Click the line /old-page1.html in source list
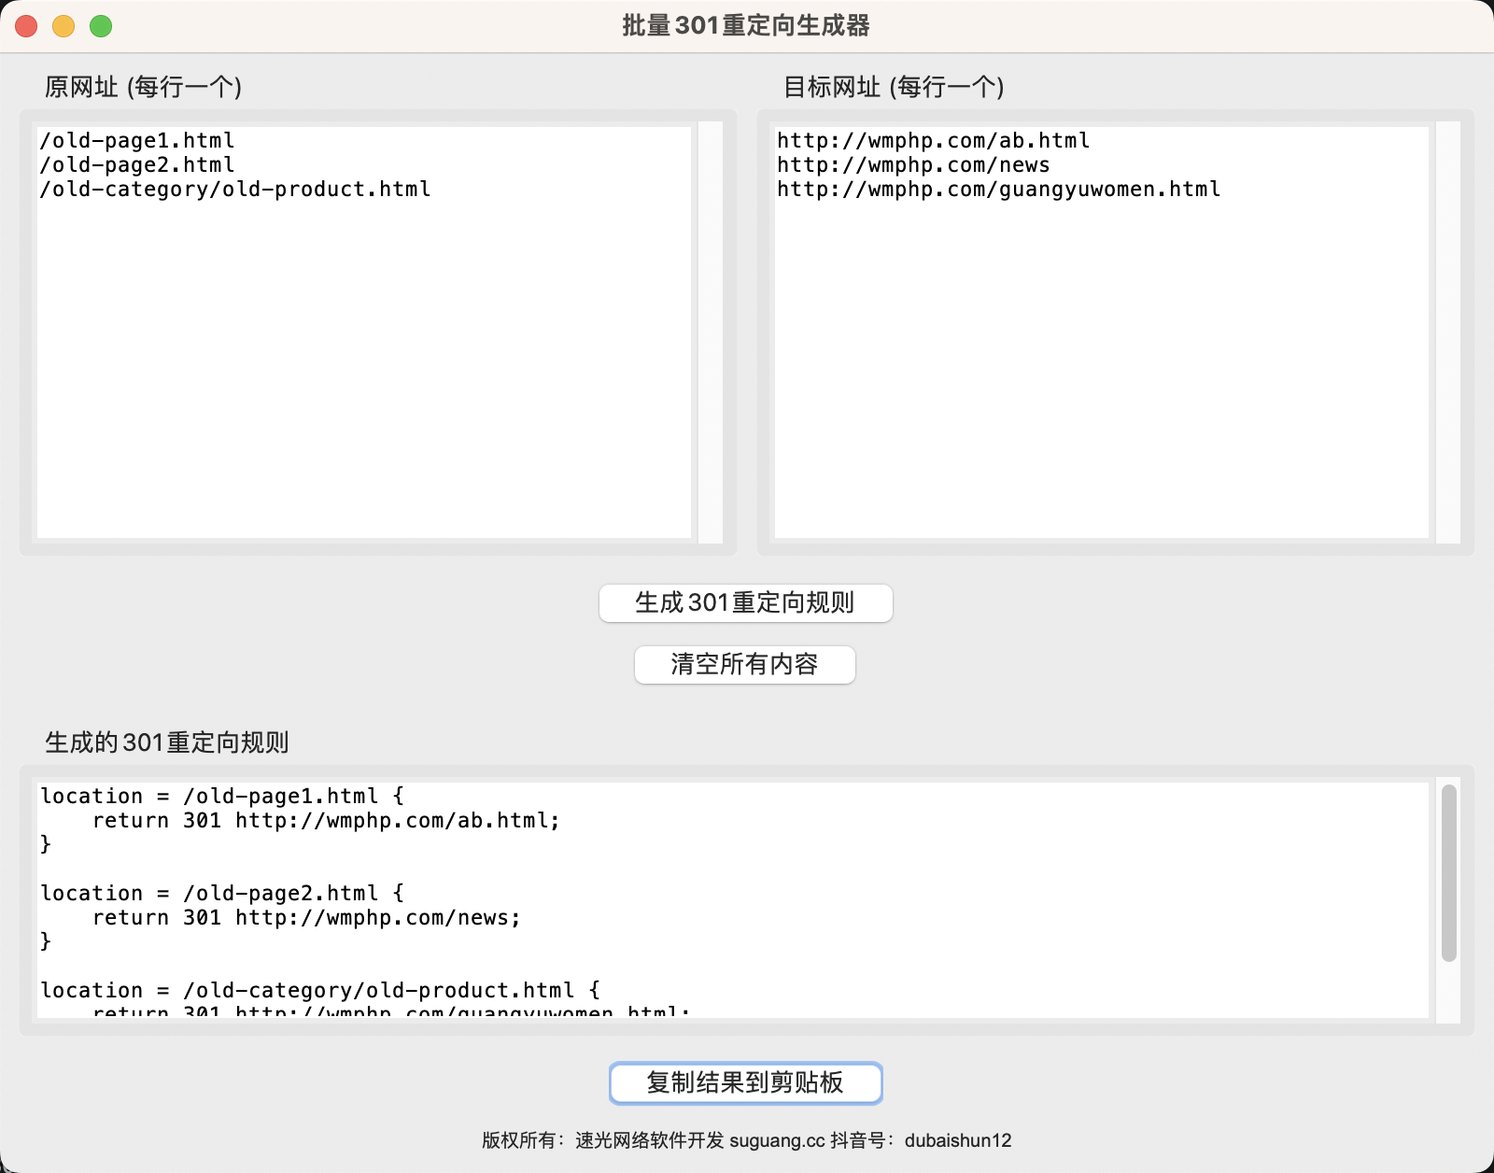This screenshot has height=1173, width=1494. (137, 140)
